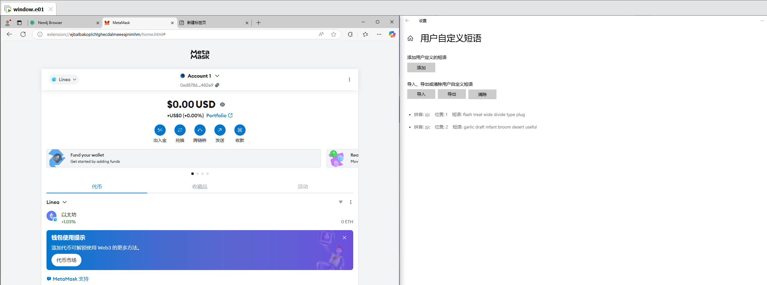This screenshot has height=285, width=767.
Task: Reload the MetaMask page
Action: (23, 34)
